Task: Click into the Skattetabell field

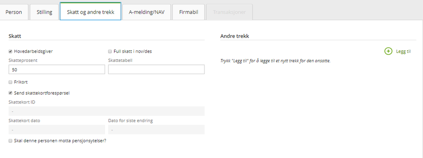Action: tap(156, 69)
